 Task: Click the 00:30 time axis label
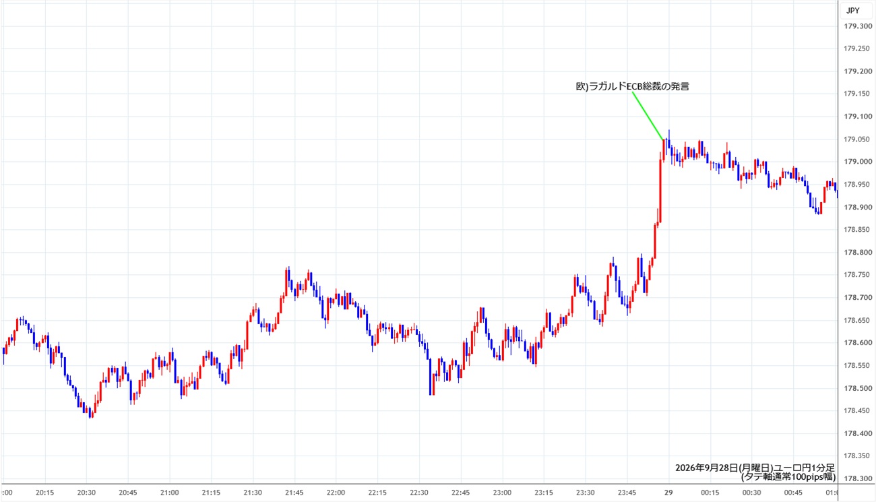751,493
